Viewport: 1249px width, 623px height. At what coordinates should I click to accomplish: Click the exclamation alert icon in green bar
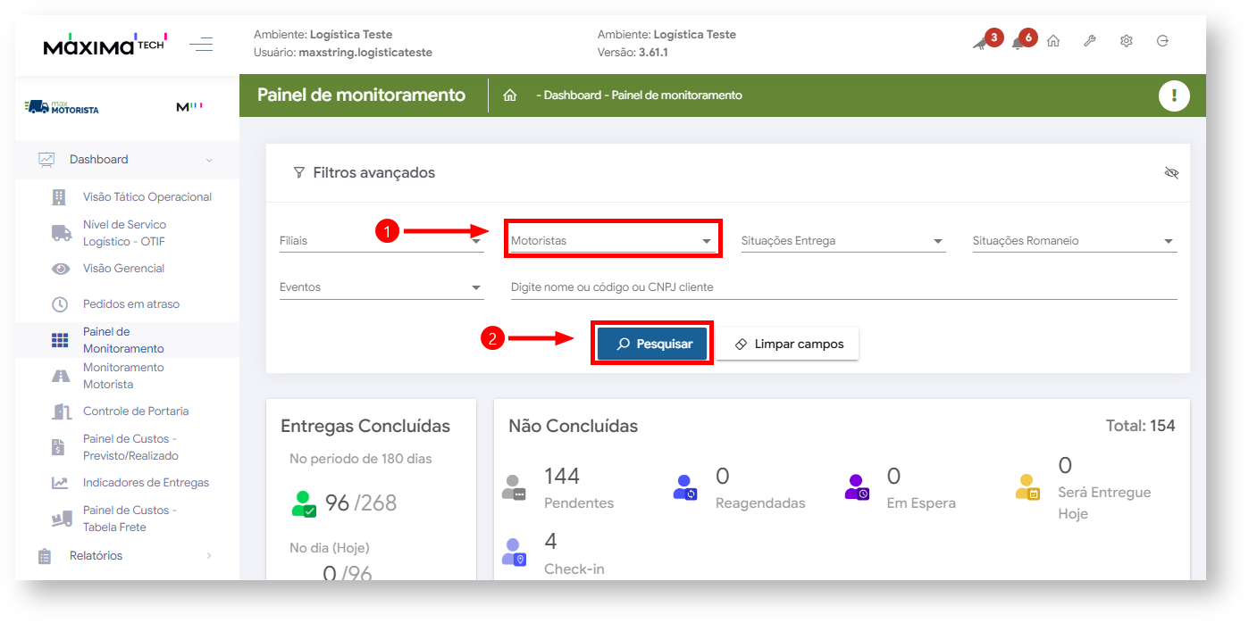tap(1173, 96)
